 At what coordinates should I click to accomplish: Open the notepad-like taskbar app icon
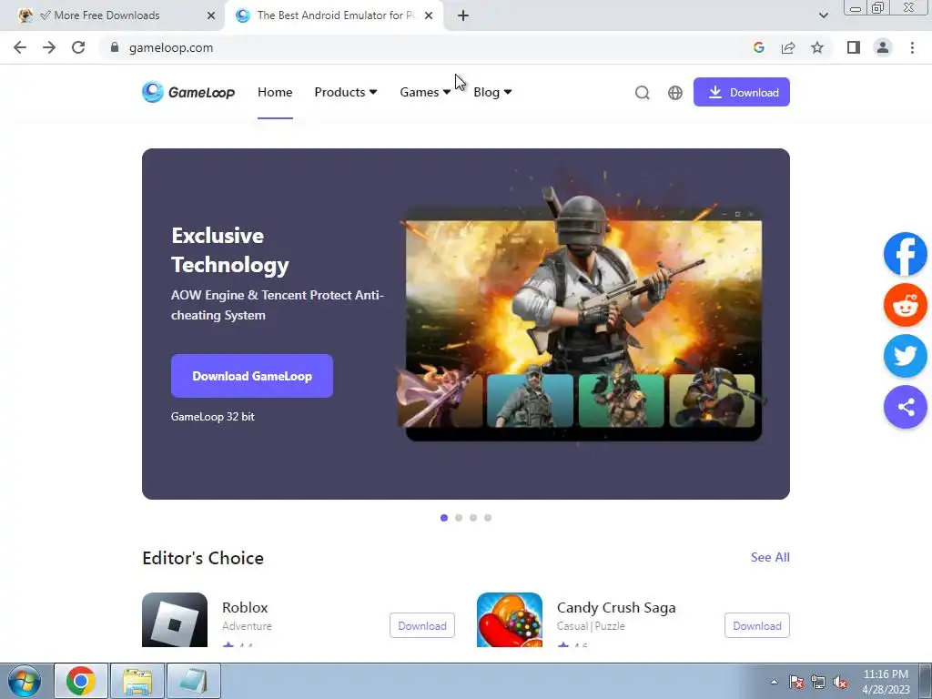tap(194, 681)
